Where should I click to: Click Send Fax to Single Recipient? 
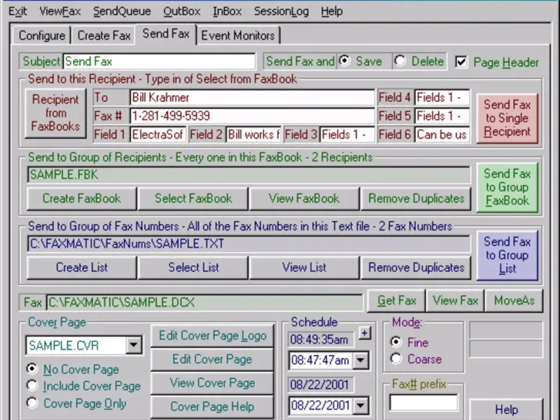tap(507, 118)
